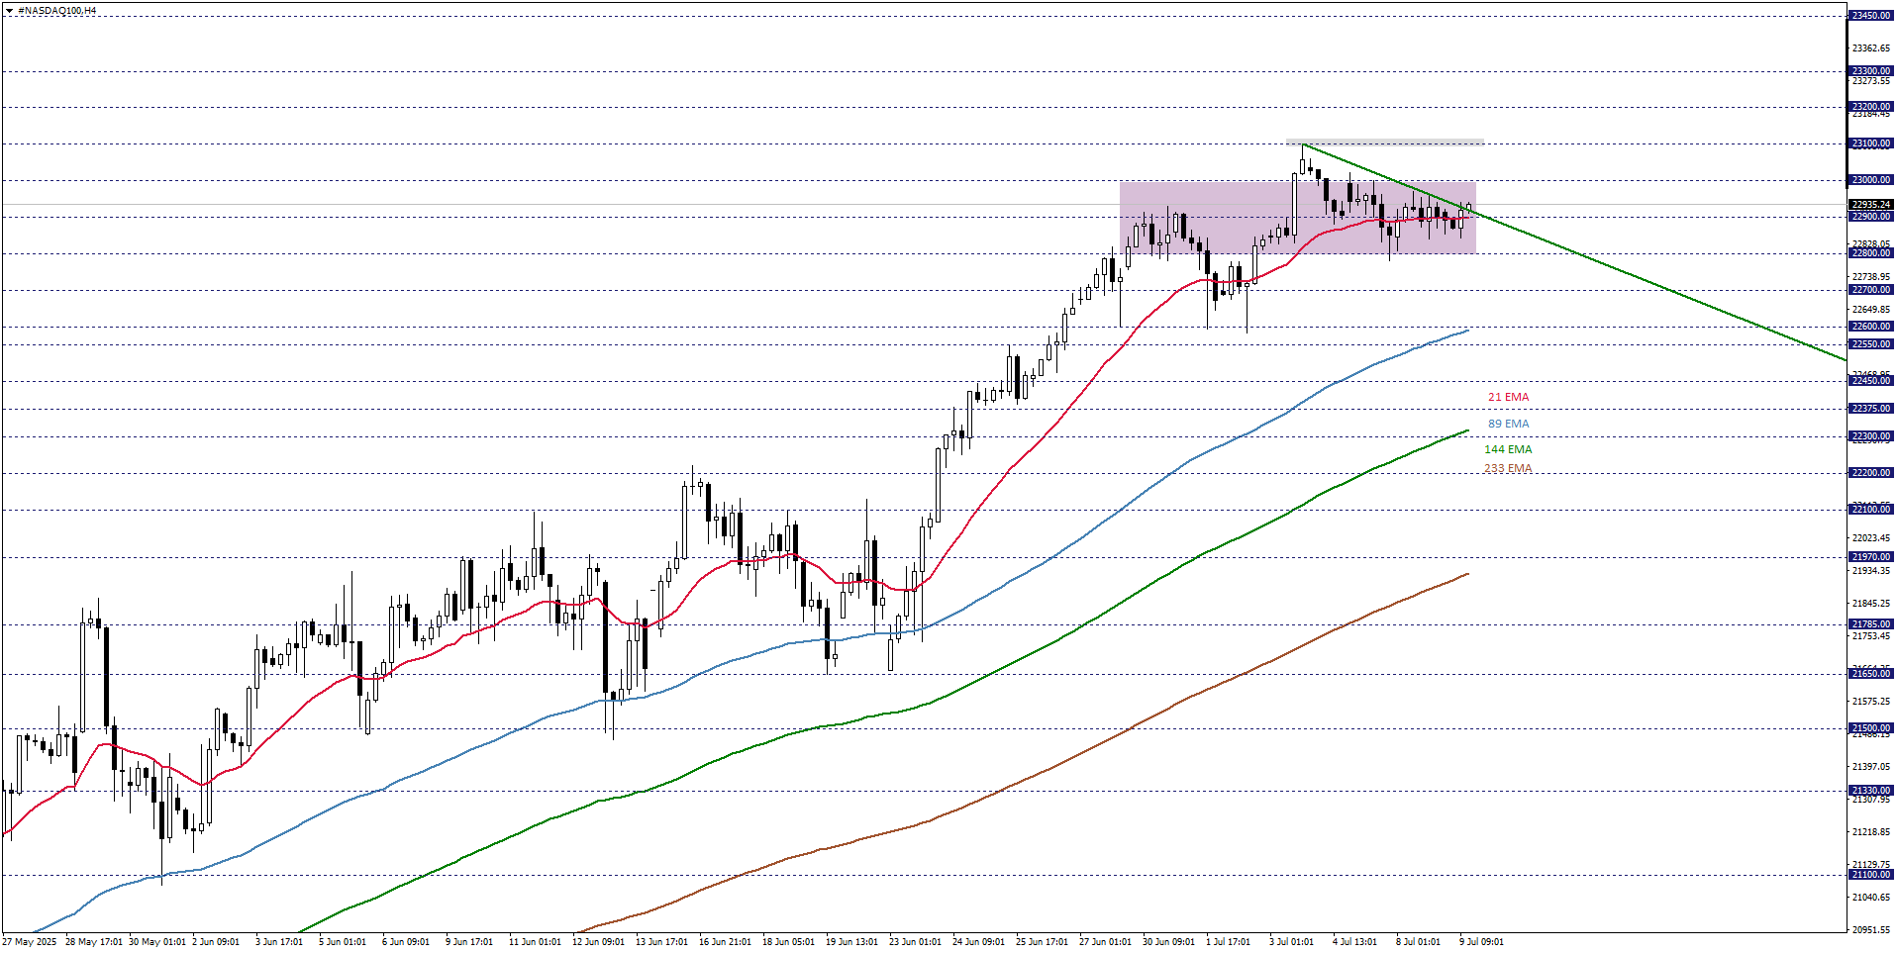This screenshot has width=1897, height=953.
Task: Click the 12 Jun 09:01 time label
Action: 598,942
